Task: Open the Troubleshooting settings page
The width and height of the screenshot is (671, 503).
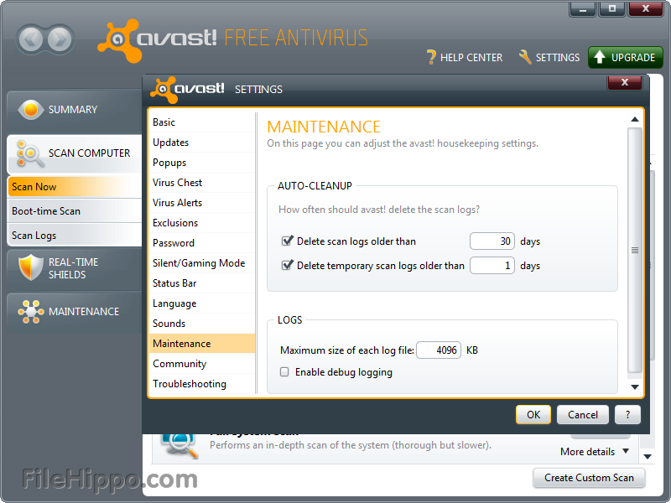Action: pyautogui.click(x=189, y=383)
